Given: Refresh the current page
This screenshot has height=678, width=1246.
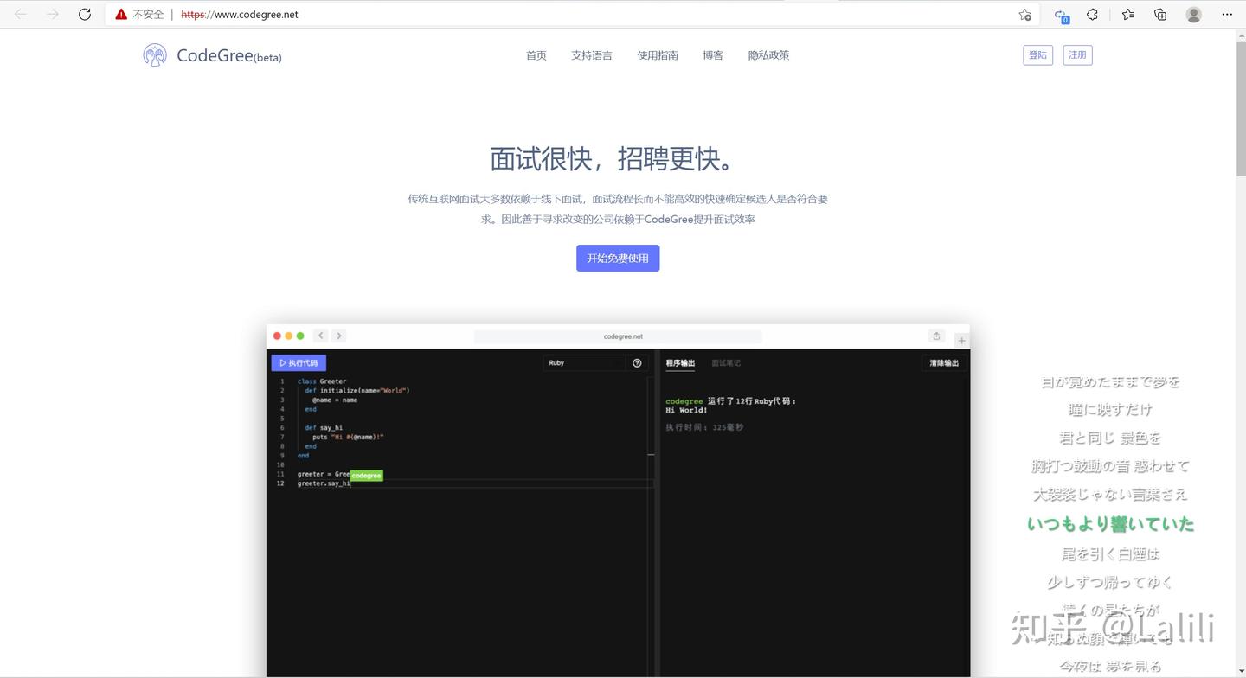Looking at the screenshot, I should pyautogui.click(x=84, y=14).
